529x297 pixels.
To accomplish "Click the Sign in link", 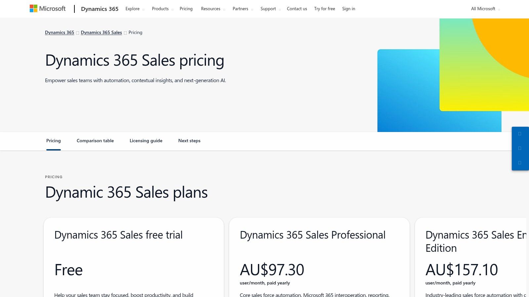I will click(x=348, y=9).
